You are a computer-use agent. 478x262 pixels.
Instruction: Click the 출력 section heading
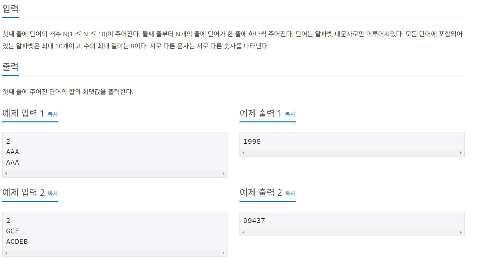[x=10, y=67]
